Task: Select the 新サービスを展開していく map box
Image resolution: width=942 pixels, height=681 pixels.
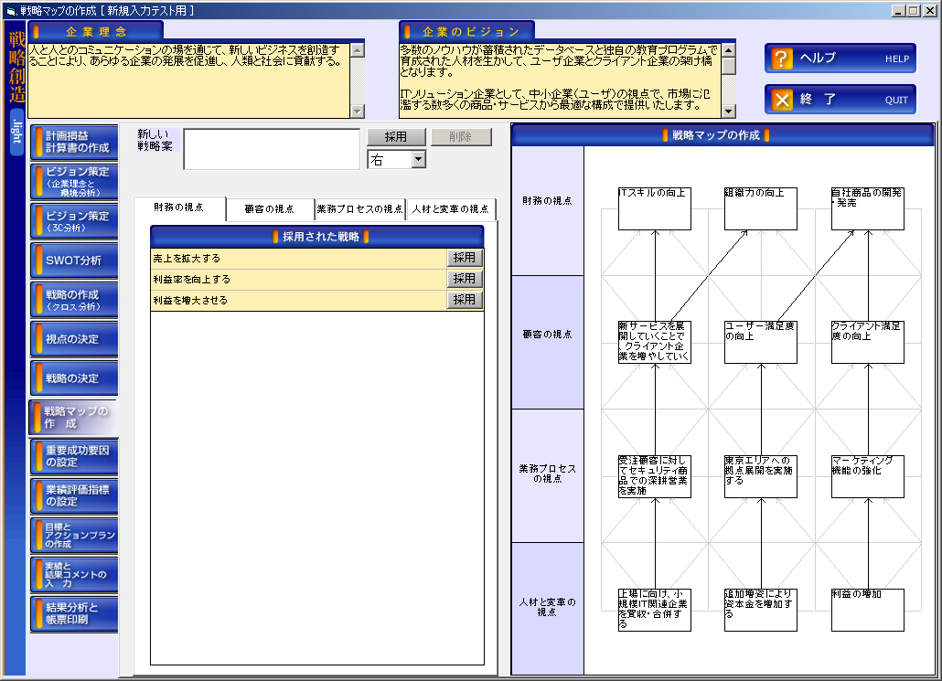Action: coord(654,342)
